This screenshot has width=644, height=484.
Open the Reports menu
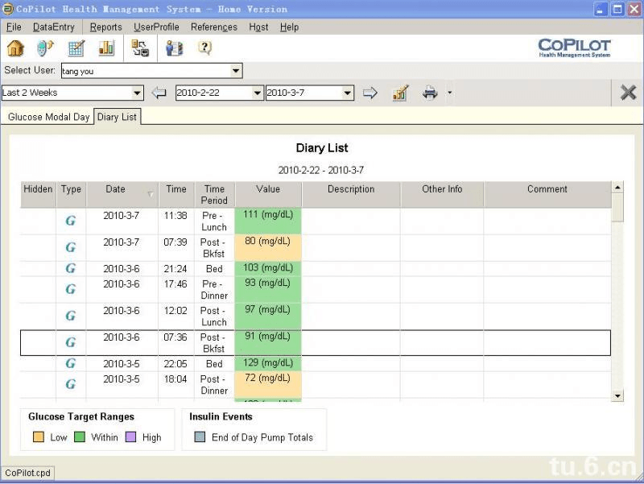(106, 27)
